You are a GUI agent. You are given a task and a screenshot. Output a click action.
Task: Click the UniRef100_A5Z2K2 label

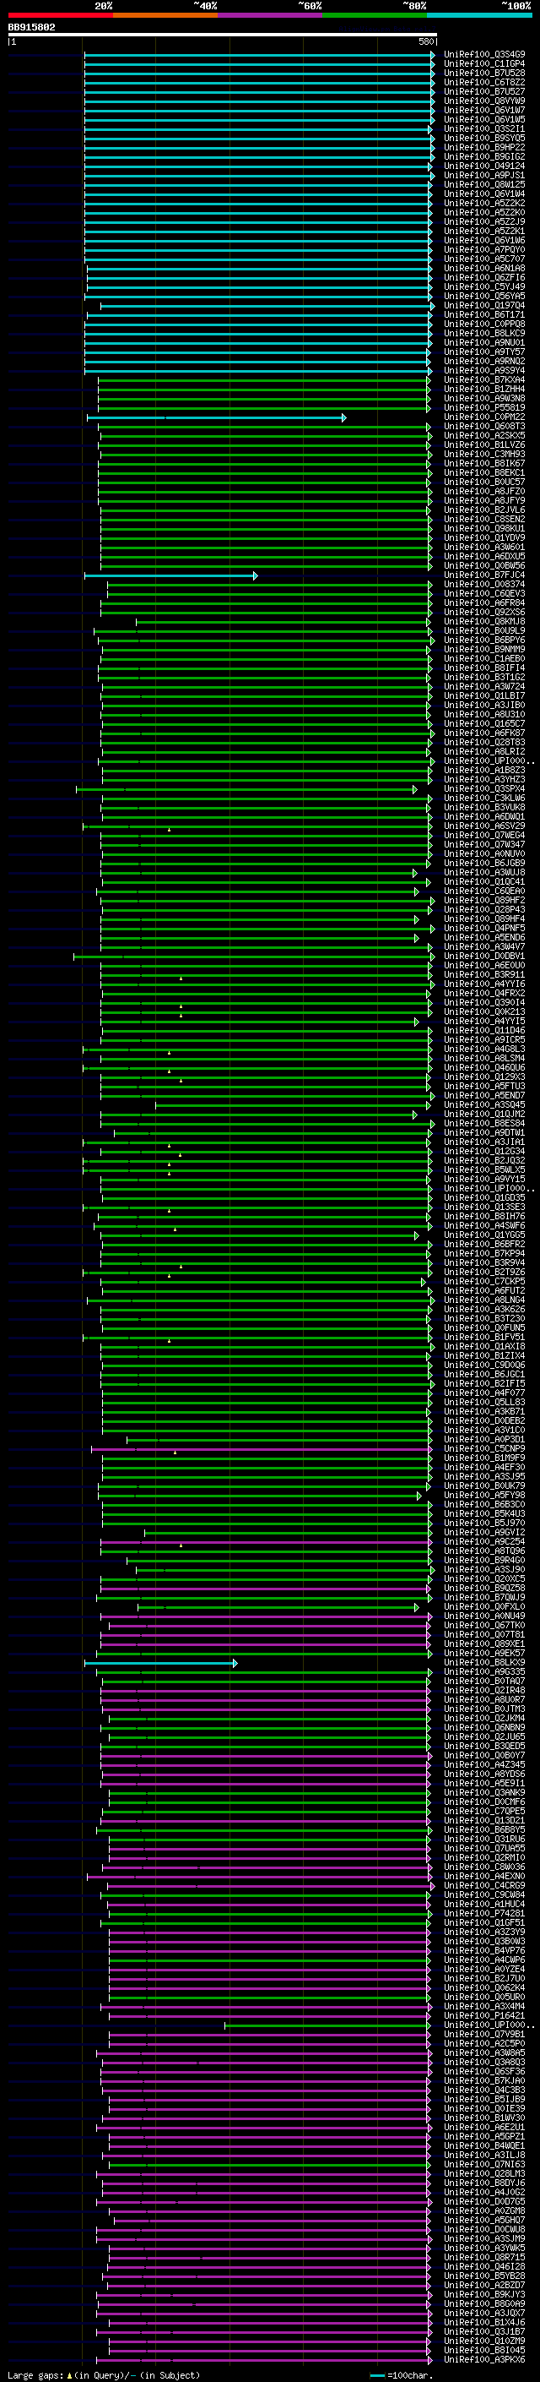coord(483,204)
